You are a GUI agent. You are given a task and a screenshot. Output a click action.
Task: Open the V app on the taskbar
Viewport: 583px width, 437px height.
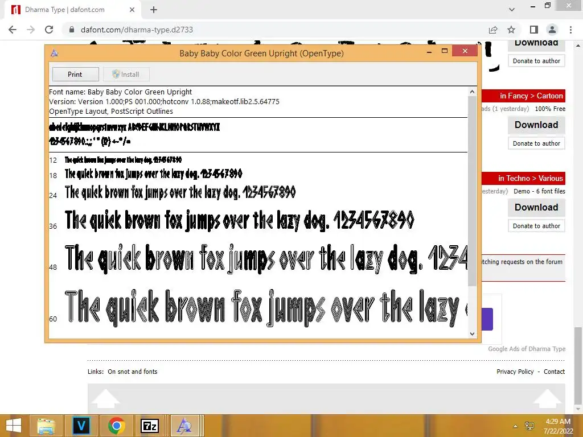coord(81,426)
